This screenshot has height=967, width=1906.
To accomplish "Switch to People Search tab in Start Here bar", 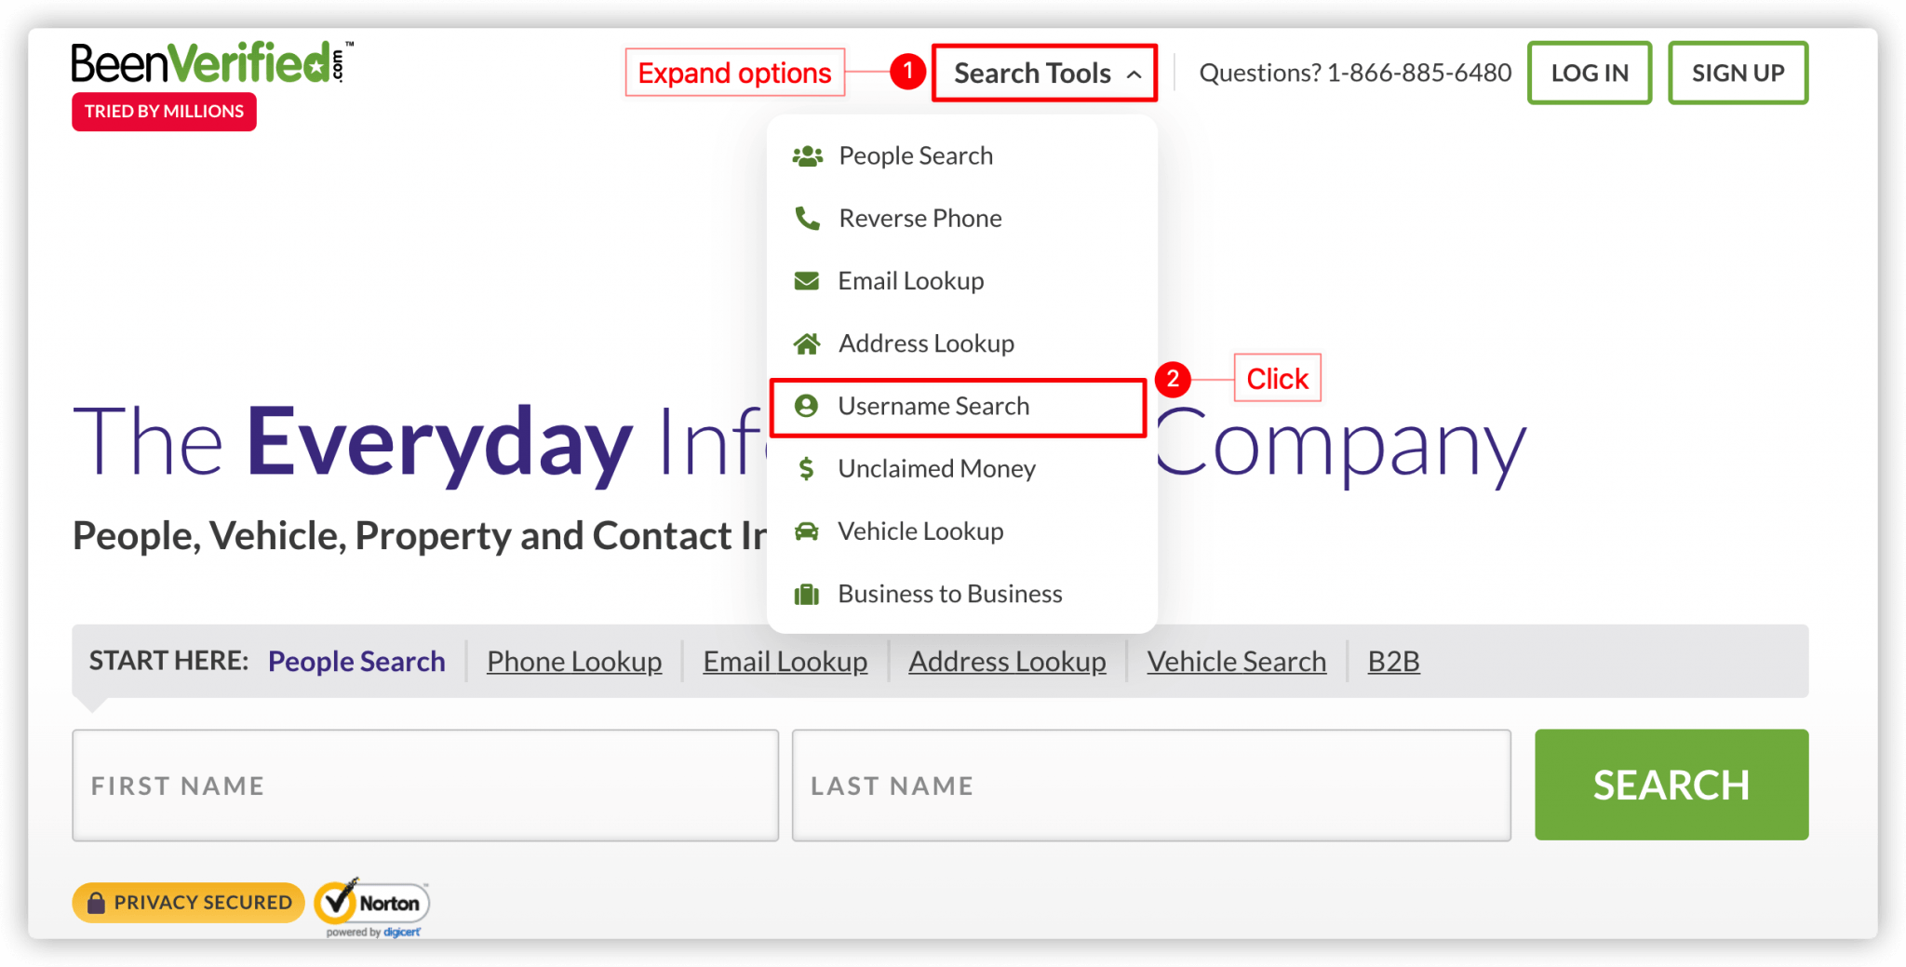I will point(356,662).
